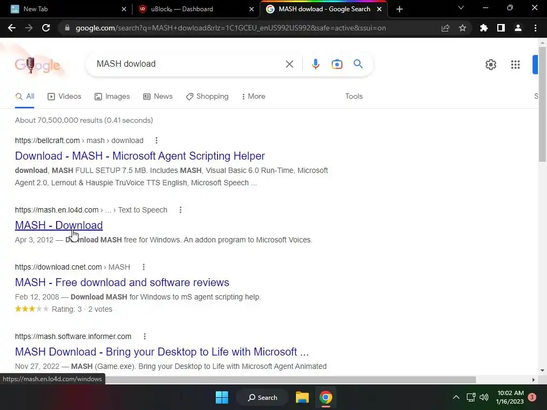Click the forward navigation arrow
Viewport: 547px width, 410px height.
29,28
